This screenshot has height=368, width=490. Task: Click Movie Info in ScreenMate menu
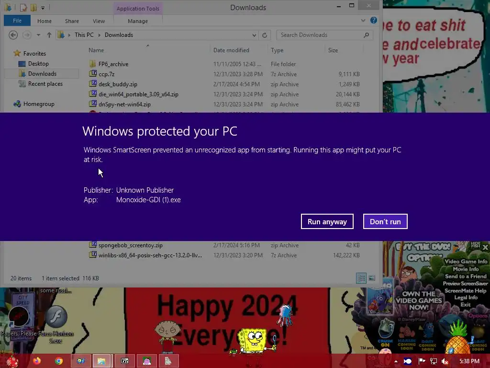(x=466, y=269)
